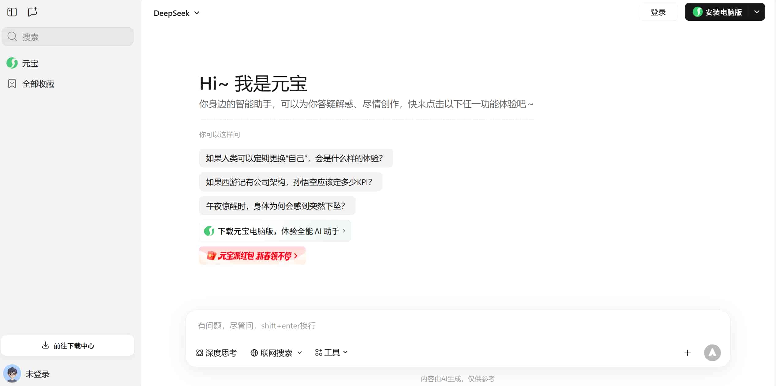Collapse the sidebar panel icon

(12, 12)
